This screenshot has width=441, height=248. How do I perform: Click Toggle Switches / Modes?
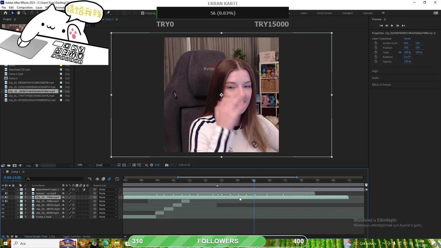pyautogui.click(x=76, y=237)
